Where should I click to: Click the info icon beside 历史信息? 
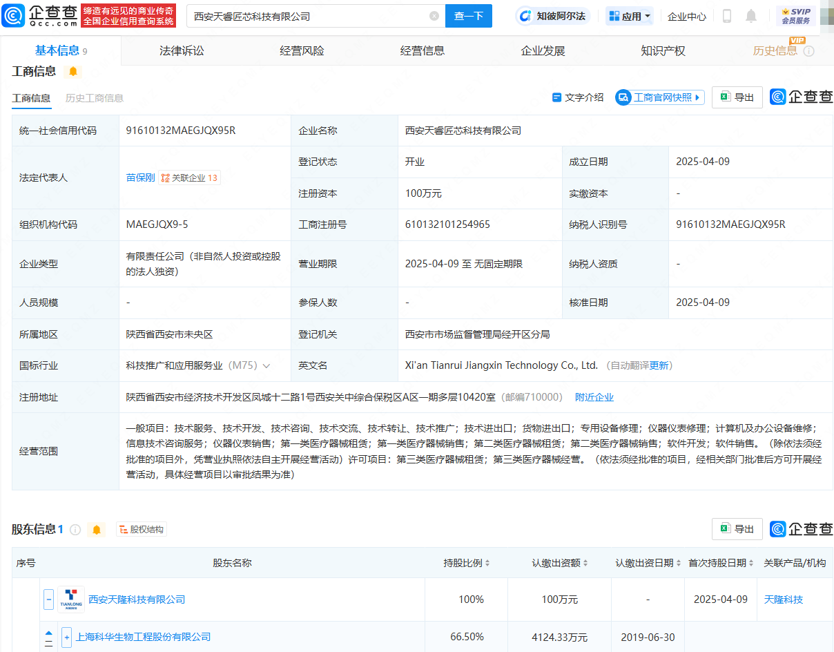click(x=809, y=51)
